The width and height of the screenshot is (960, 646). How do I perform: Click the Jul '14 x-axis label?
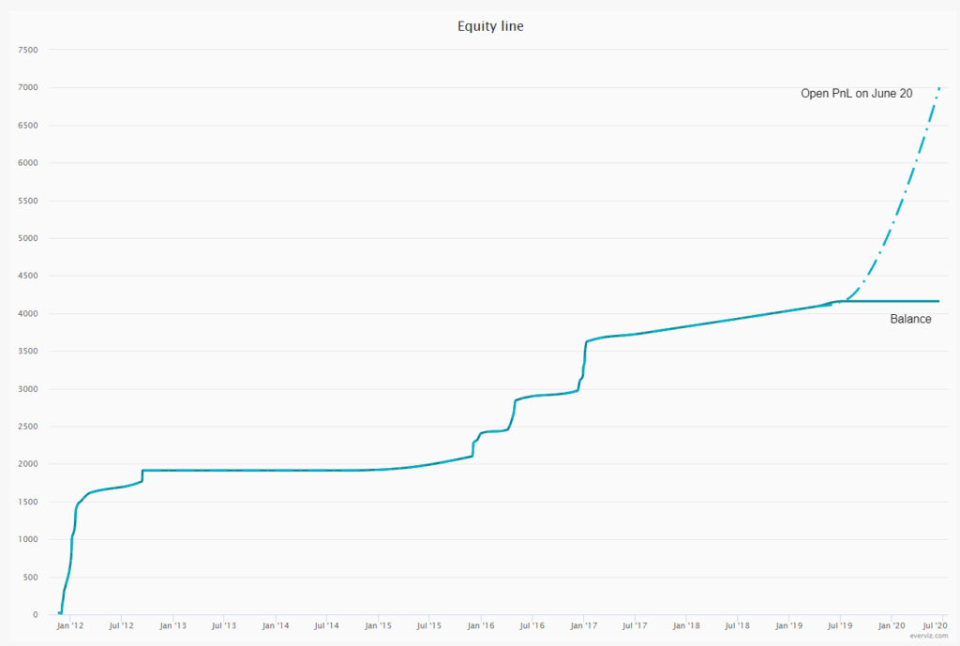[x=326, y=625]
